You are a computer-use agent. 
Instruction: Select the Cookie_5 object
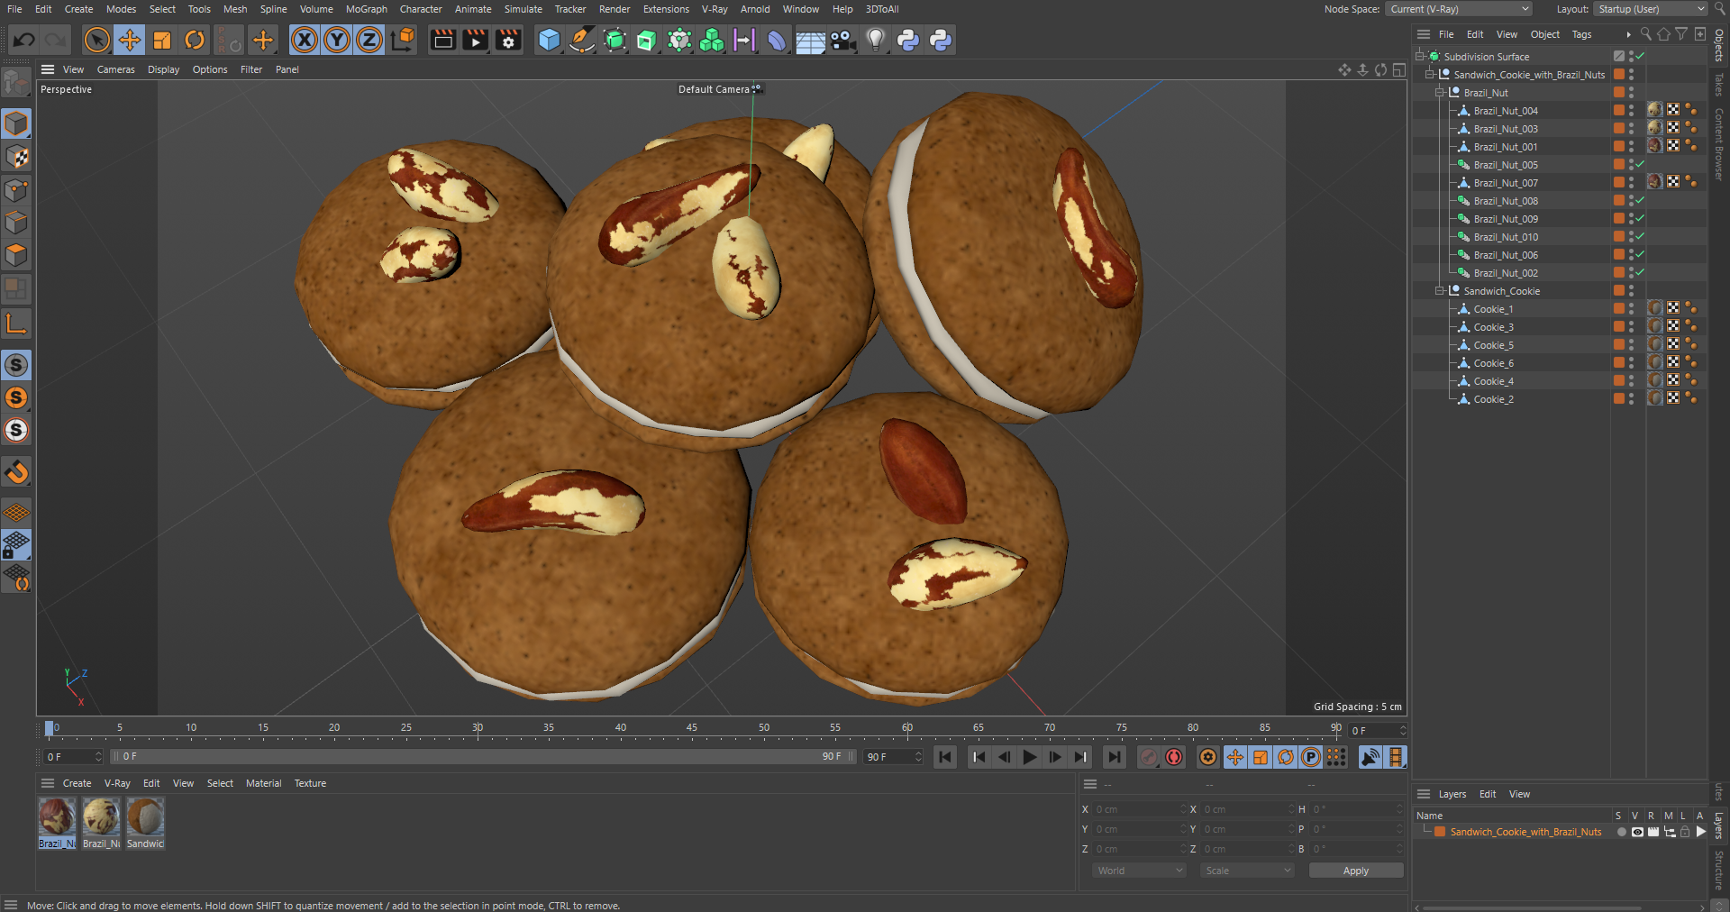point(1493,344)
